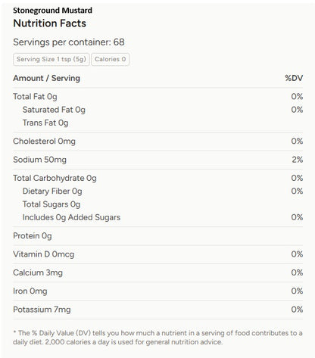The height and width of the screenshot is (358, 315).
Task: Select the Total Carbohydrate 0g row
Action: [x=158, y=178]
